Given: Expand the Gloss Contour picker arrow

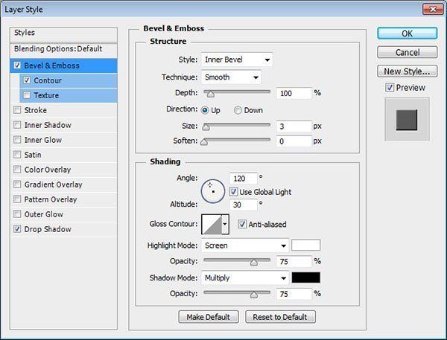Looking at the screenshot, I should [x=225, y=224].
